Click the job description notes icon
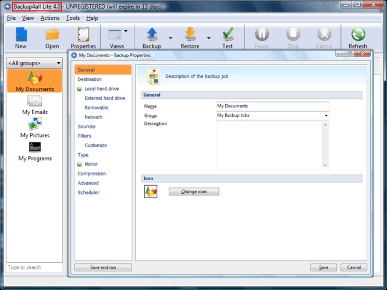 [x=154, y=77]
